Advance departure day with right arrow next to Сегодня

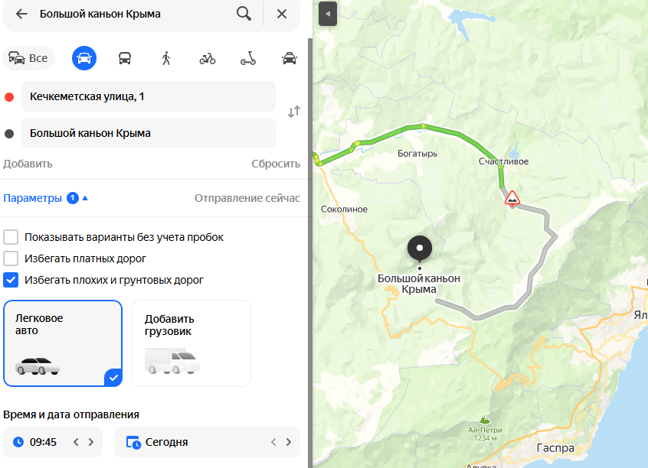tap(289, 442)
